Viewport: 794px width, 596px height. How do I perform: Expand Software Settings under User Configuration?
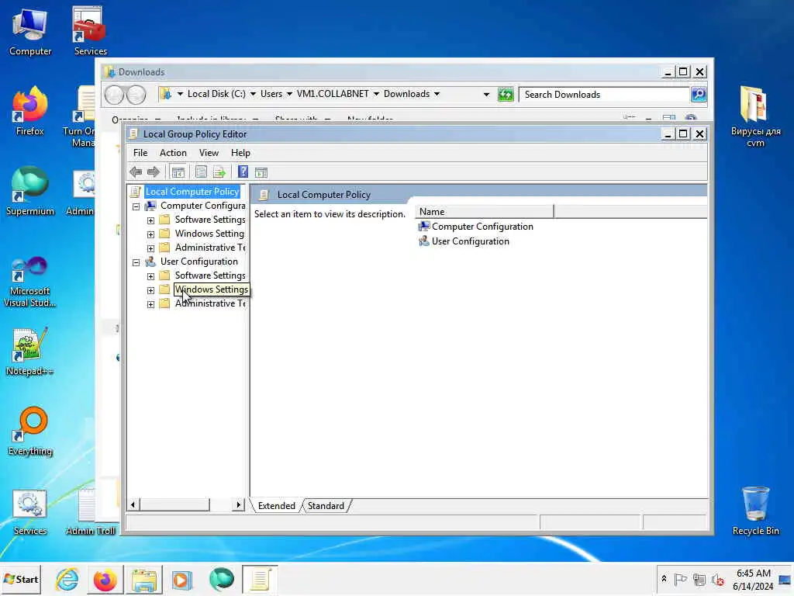(x=151, y=276)
